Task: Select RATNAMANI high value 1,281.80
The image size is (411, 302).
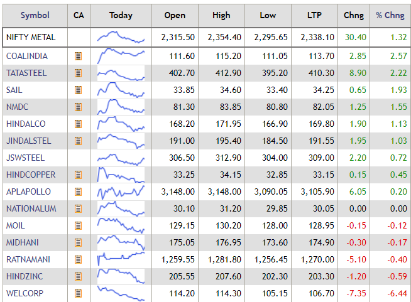Action: pyautogui.click(x=224, y=259)
